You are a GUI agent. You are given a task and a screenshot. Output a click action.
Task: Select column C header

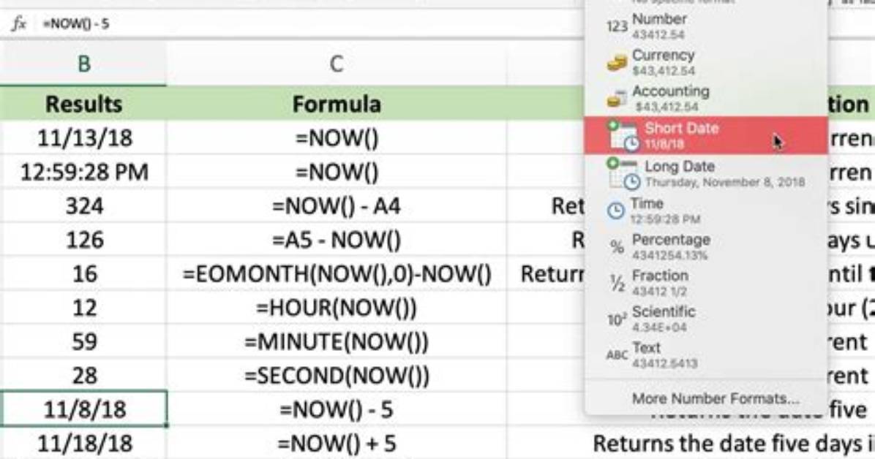pos(336,64)
